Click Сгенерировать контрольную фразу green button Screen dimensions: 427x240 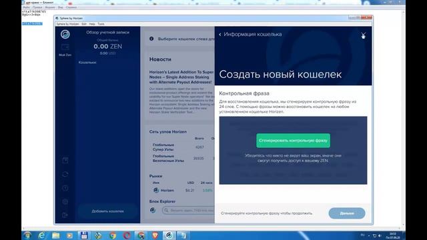pyautogui.click(x=293, y=141)
